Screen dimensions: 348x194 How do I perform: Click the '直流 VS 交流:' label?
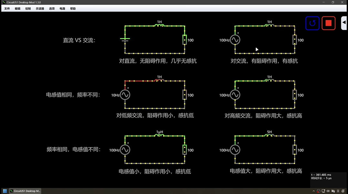point(79,40)
